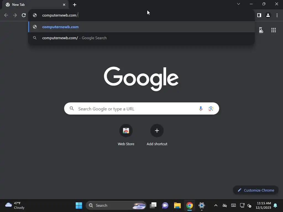Select the New Tab tab

(35, 5)
